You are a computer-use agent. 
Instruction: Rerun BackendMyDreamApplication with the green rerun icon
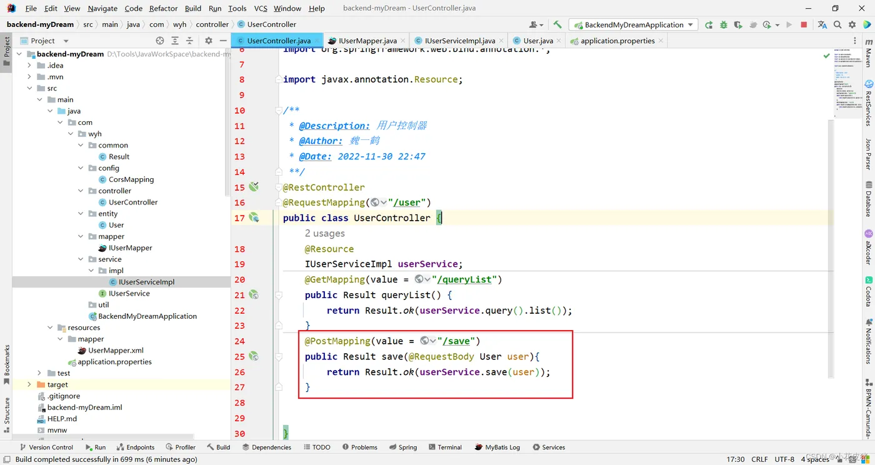(709, 24)
